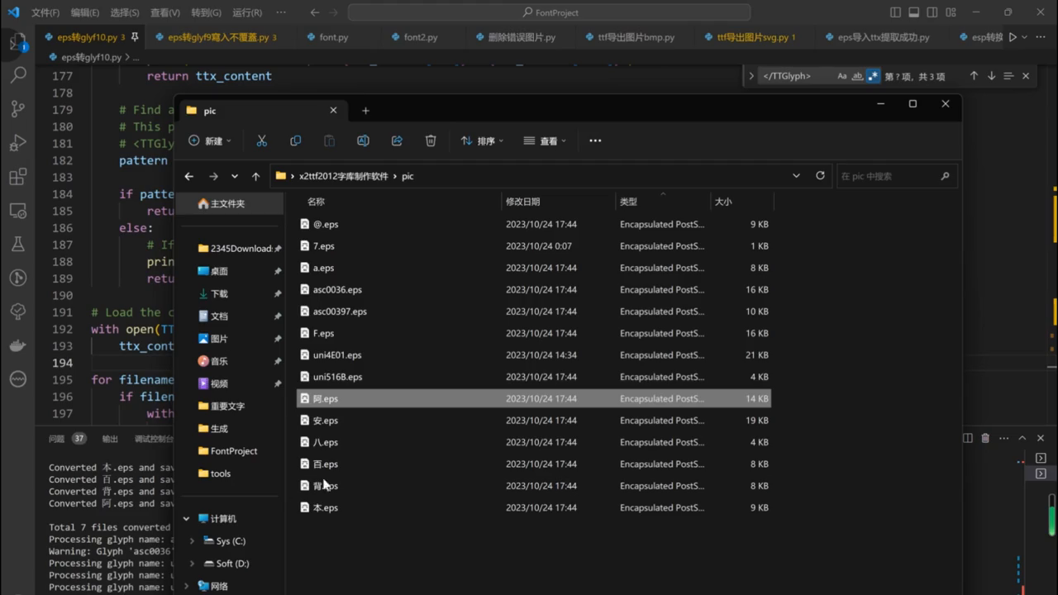Open the 排序 sort dropdown
The height and width of the screenshot is (595, 1058).
pos(482,141)
